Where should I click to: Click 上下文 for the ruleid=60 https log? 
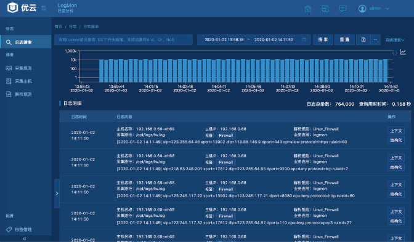[x=396, y=131]
